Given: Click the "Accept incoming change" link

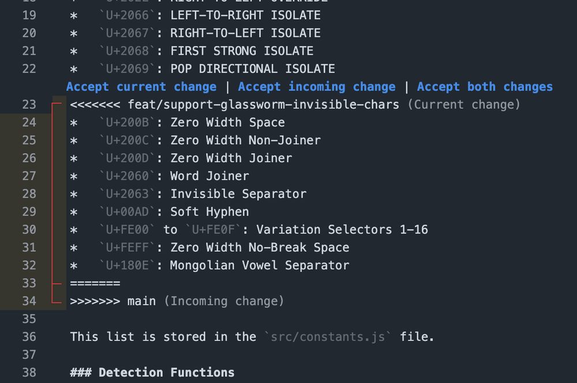Looking at the screenshot, I should 317,87.
